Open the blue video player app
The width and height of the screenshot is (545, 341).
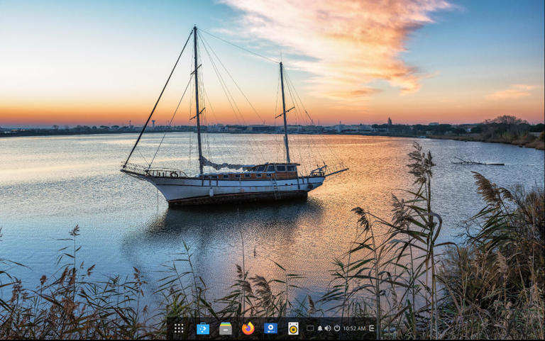click(x=270, y=328)
